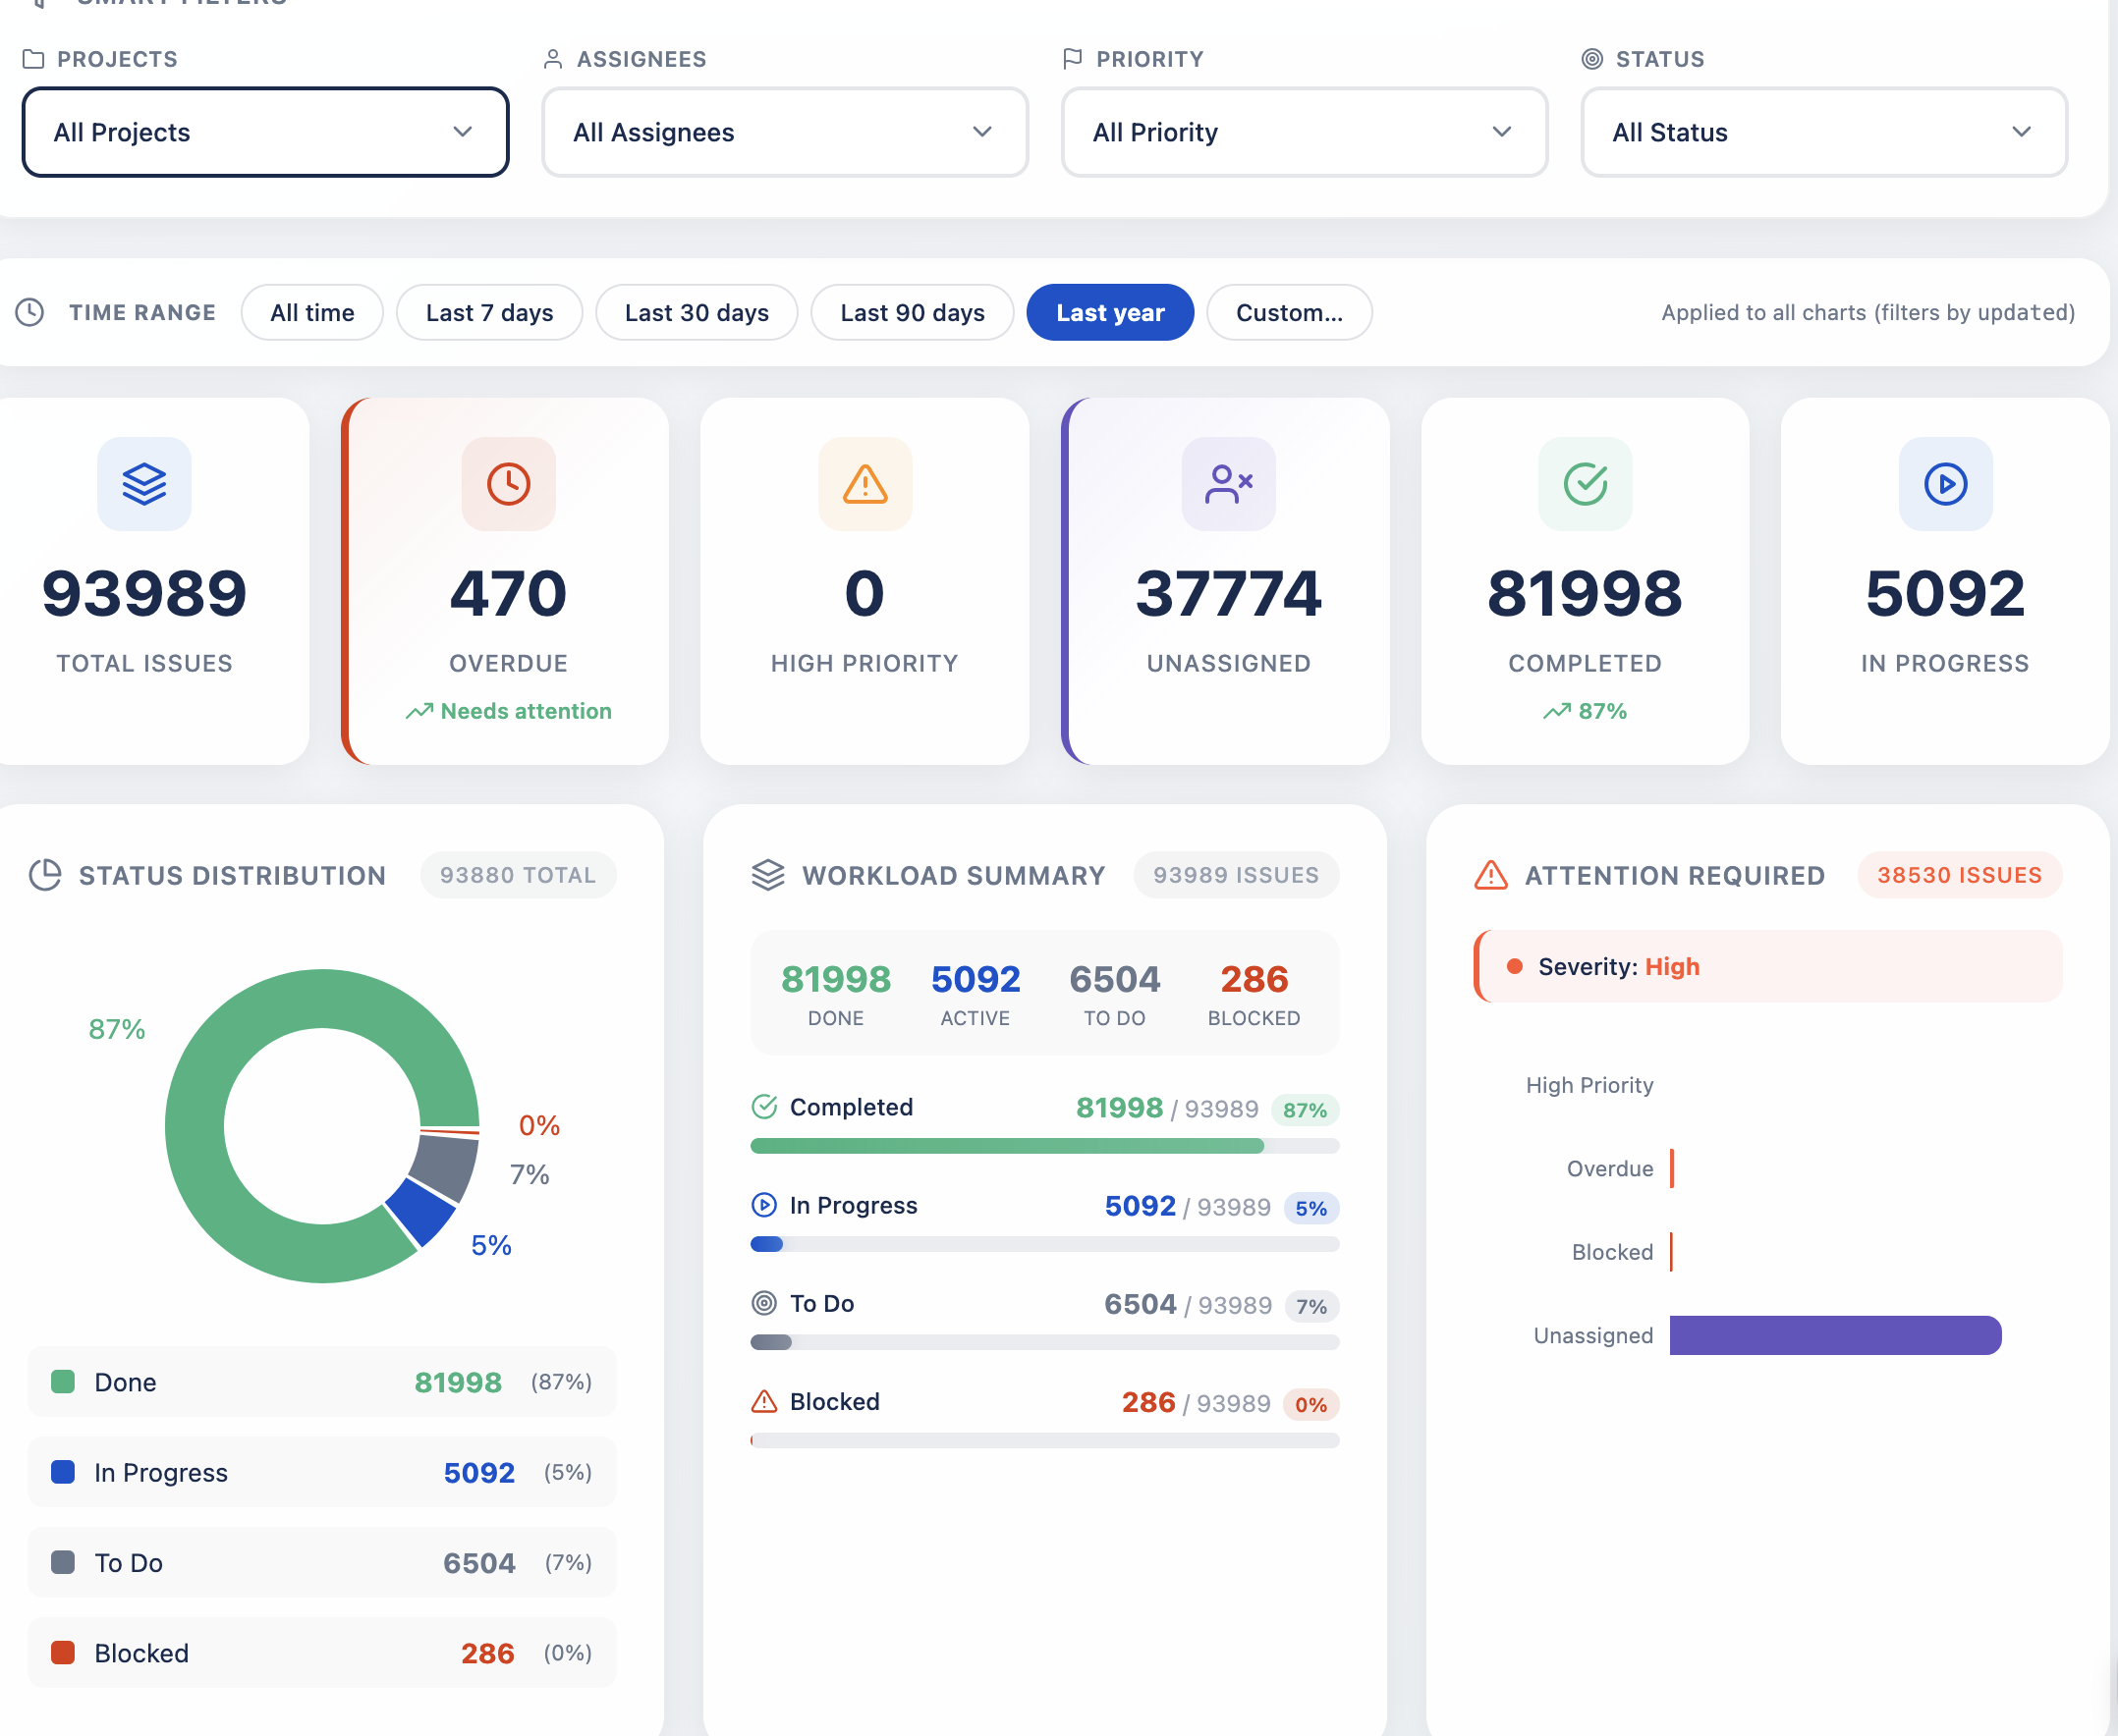Choose Last 30 days time range
Screen dimensions: 2118x1736
pos(697,312)
